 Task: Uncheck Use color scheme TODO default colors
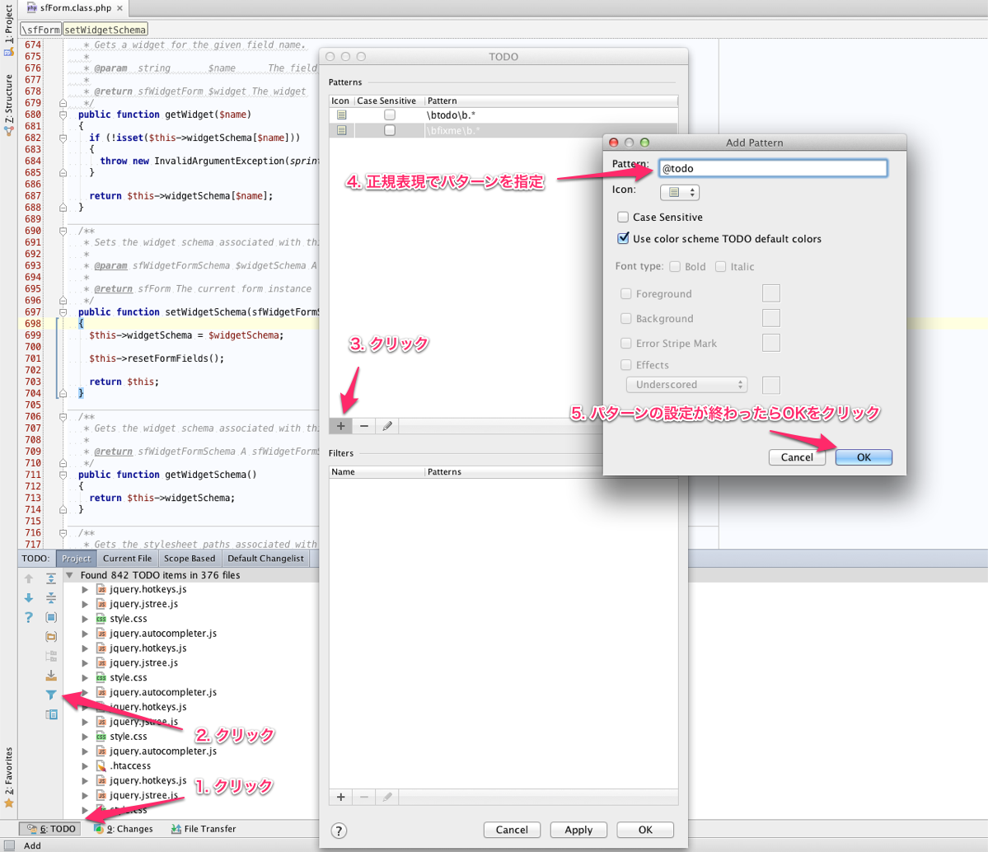click(x=623, y=239)
